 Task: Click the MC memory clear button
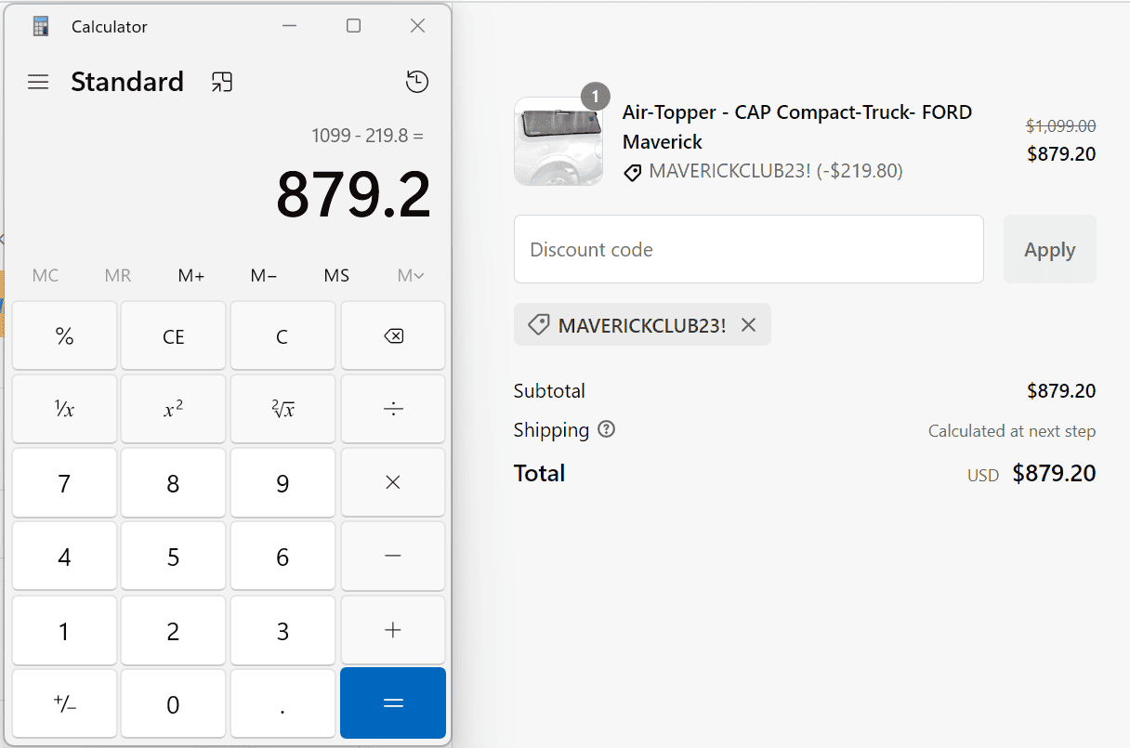(46, 275)
